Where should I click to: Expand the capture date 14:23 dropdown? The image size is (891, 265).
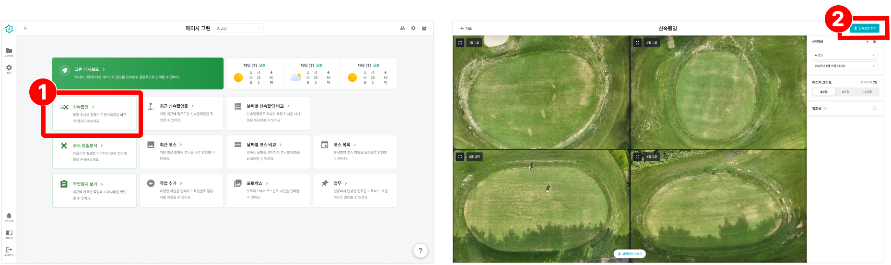click(844, 66)
